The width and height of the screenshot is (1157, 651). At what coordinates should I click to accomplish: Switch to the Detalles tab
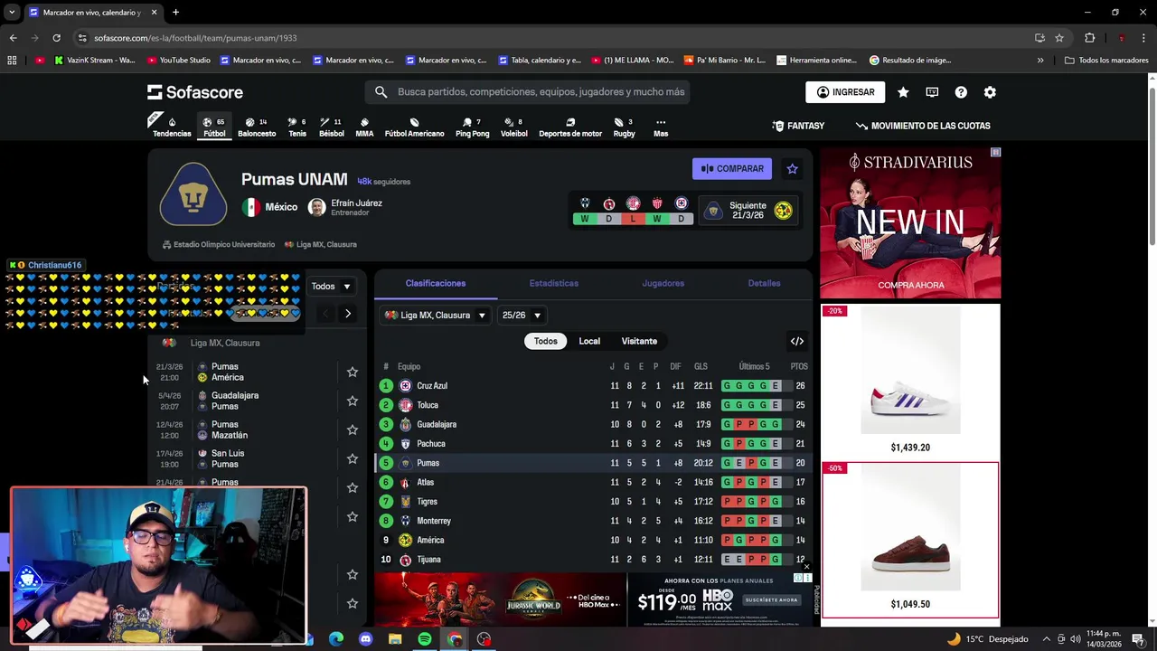point(764,283)
